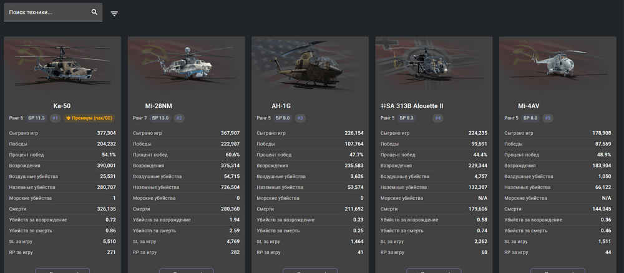Select win rate '44.4%' for Alouette II

(480, 155)
